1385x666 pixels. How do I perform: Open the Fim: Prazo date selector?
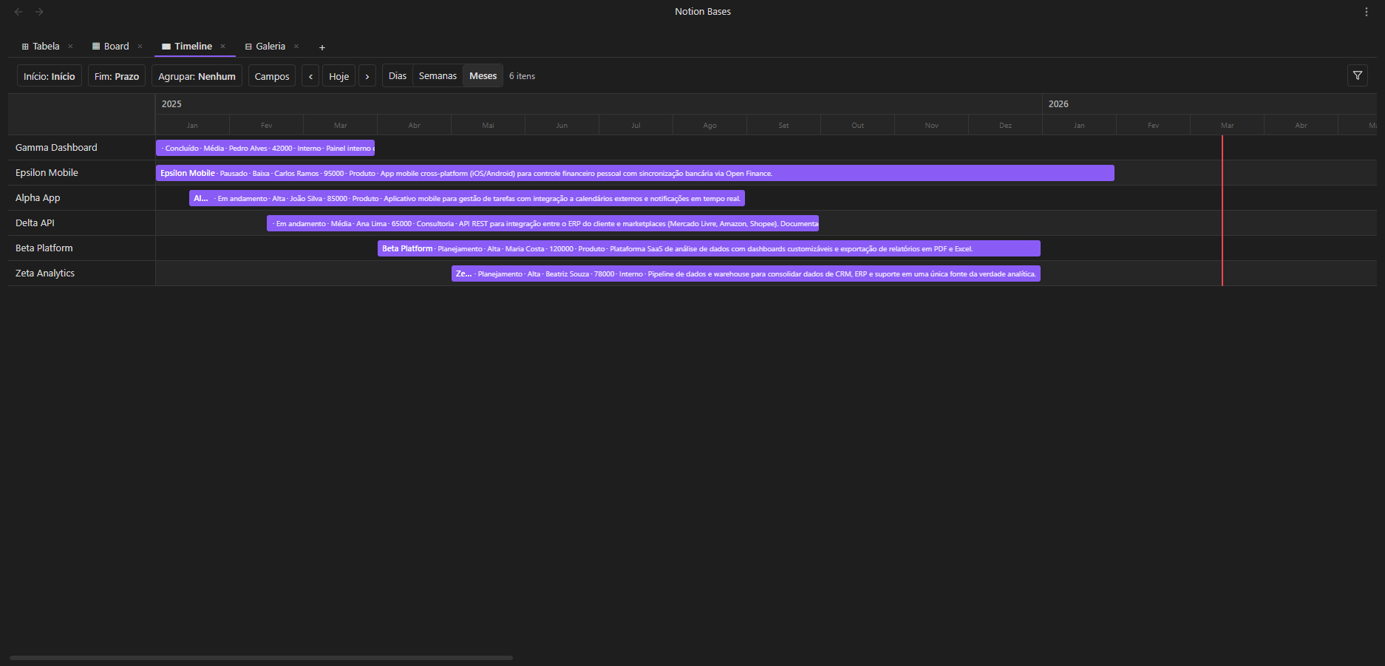(x=116, y=75)
